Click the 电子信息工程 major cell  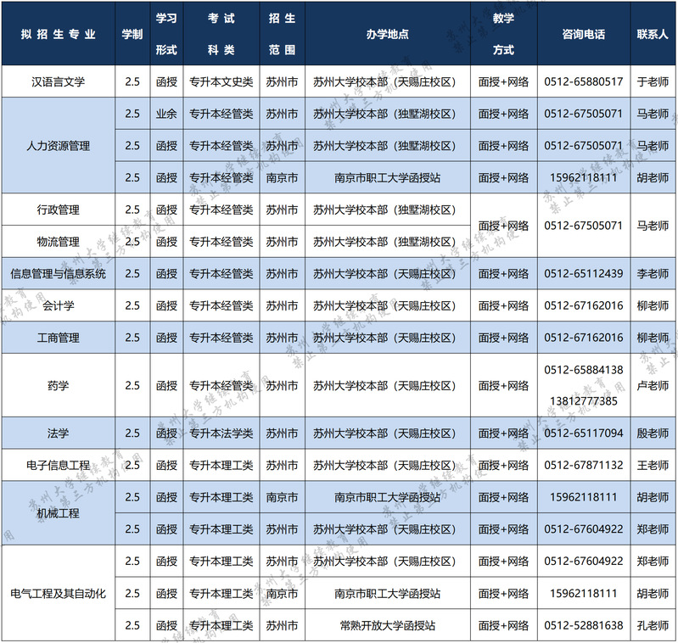click(x=59, y=466)
